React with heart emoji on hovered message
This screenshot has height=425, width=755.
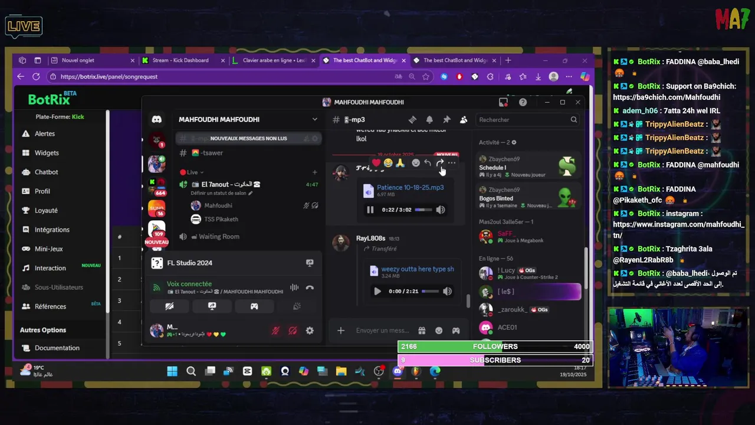point(376,163)
